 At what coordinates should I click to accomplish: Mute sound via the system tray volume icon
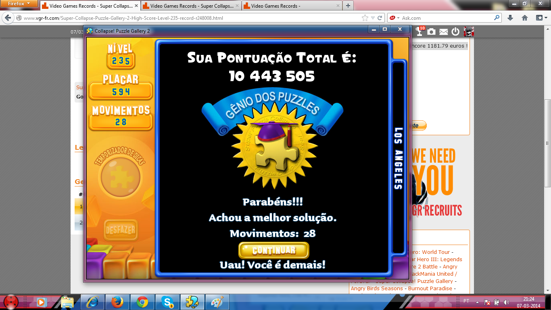pyautogui.click(x=506, y=302)
